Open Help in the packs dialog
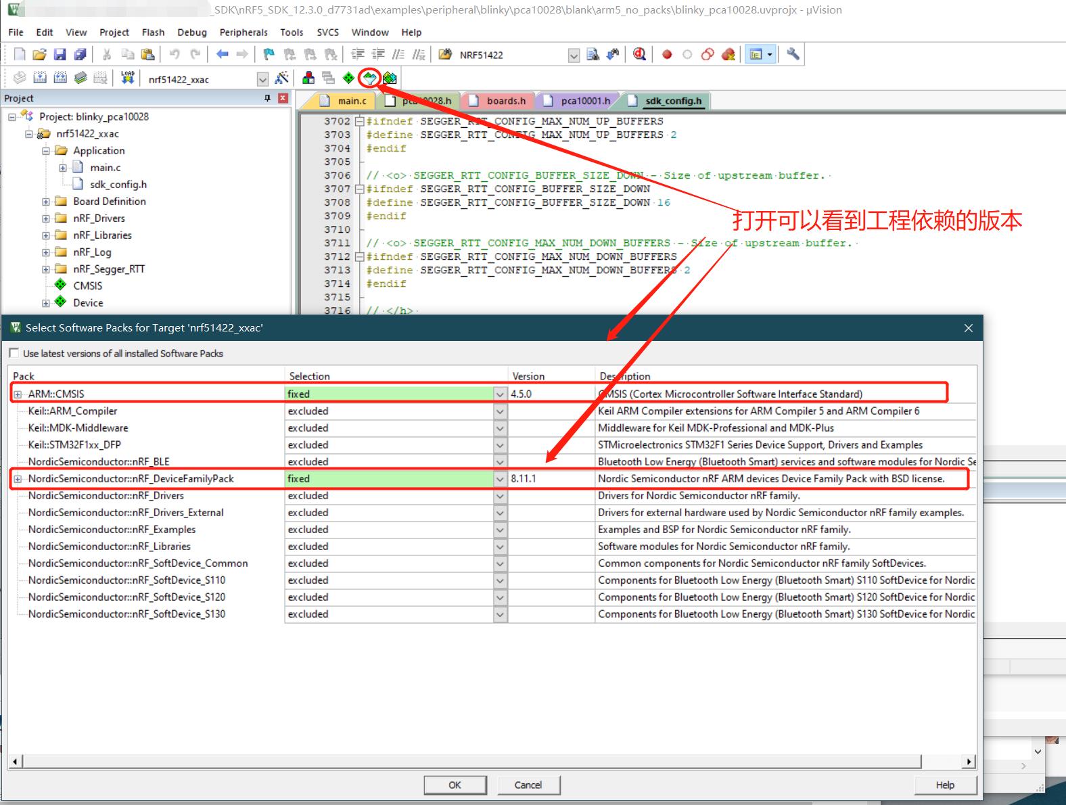 pos(945,785)
